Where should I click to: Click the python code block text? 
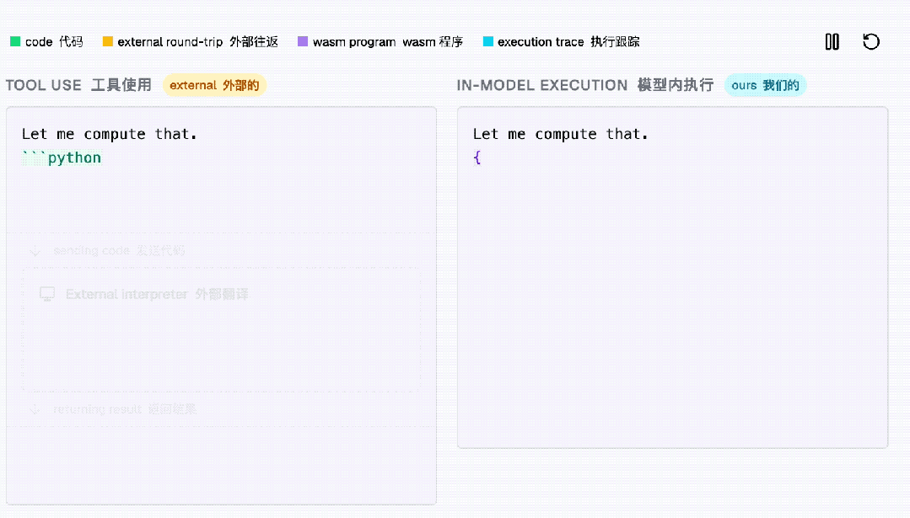point(61,157)
